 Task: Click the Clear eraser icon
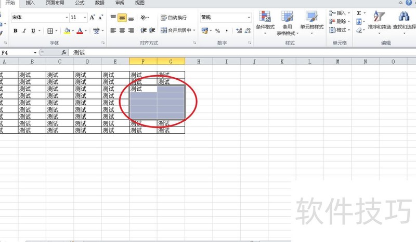coord(359,30)
